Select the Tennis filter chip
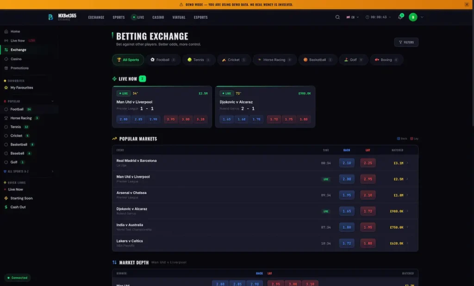This screenshot has width=474, height=286. [199, 60]
